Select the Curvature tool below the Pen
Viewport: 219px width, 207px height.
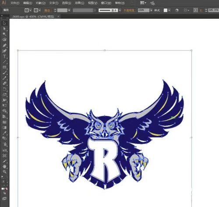(4, 51)
